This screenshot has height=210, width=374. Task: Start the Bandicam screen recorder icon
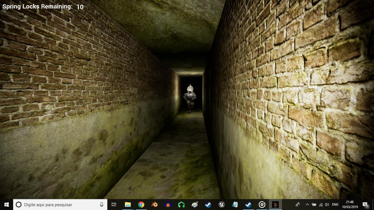click(x=262, y=204)
